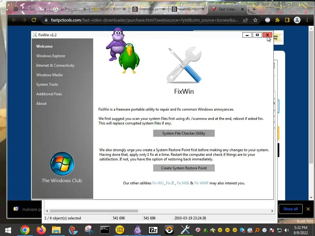315x236 pixels.
Task: Bookmark this page with star icon
Action: click(255, 20)
